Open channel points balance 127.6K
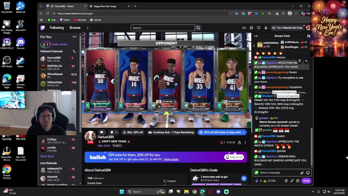348x196 pixels. tap(269, 181)
